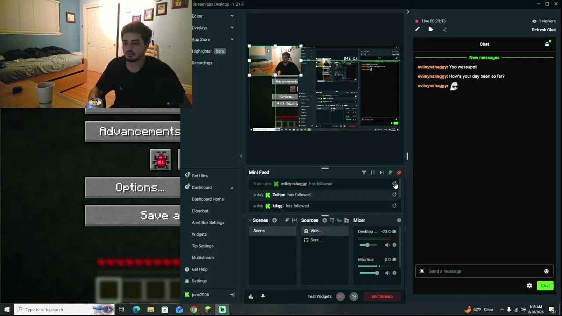Open Cloudbot in the sidebar
562x316 pixels.
(200, 211)
